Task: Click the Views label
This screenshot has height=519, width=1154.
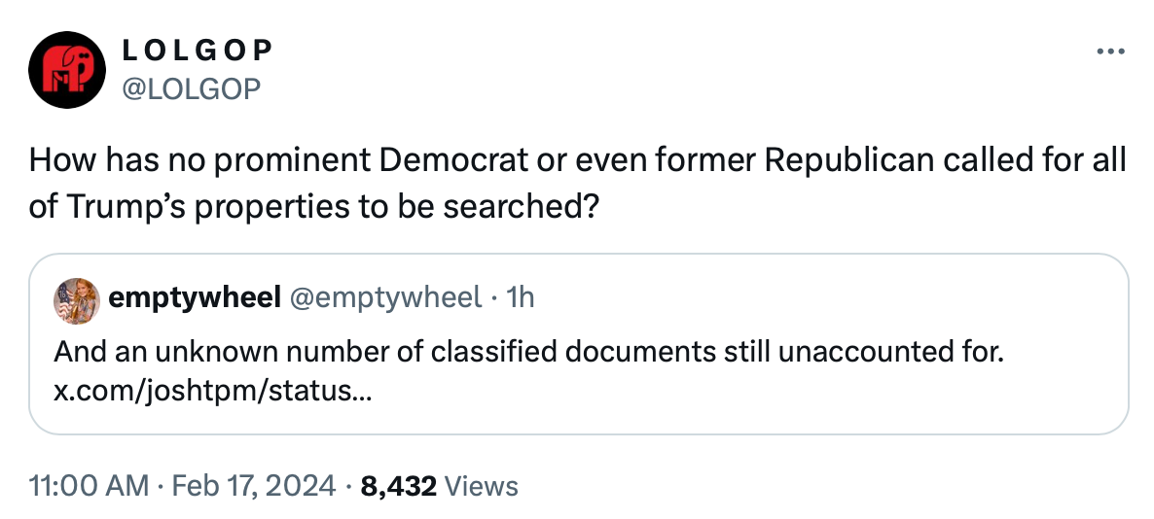Action: pyautogui.click(x=481, y=485)
